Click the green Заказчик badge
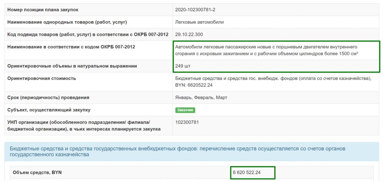 (x=185, y=110)
